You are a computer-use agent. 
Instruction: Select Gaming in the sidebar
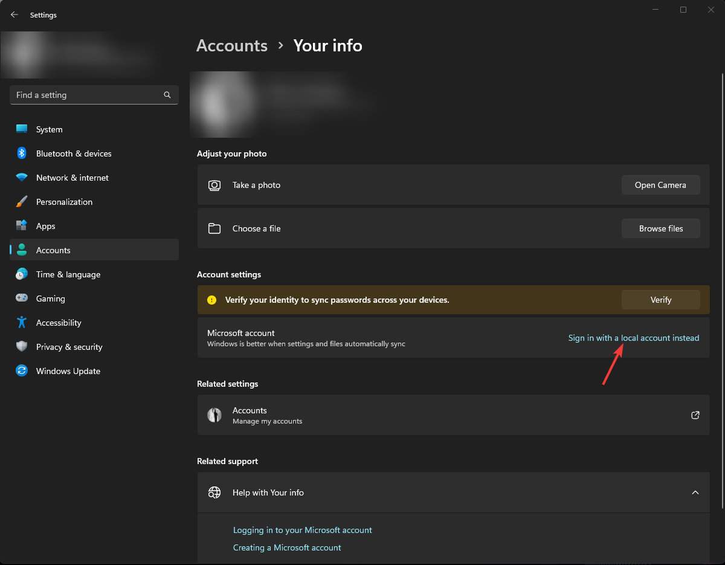coord(50,299)
